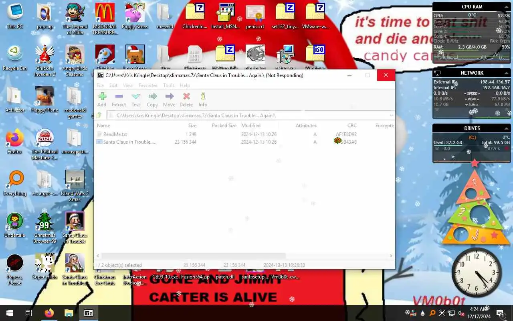This screenshot has width=513, height=321.
Task: Click inside the 7-Zip path field
Action: [248, 116]
